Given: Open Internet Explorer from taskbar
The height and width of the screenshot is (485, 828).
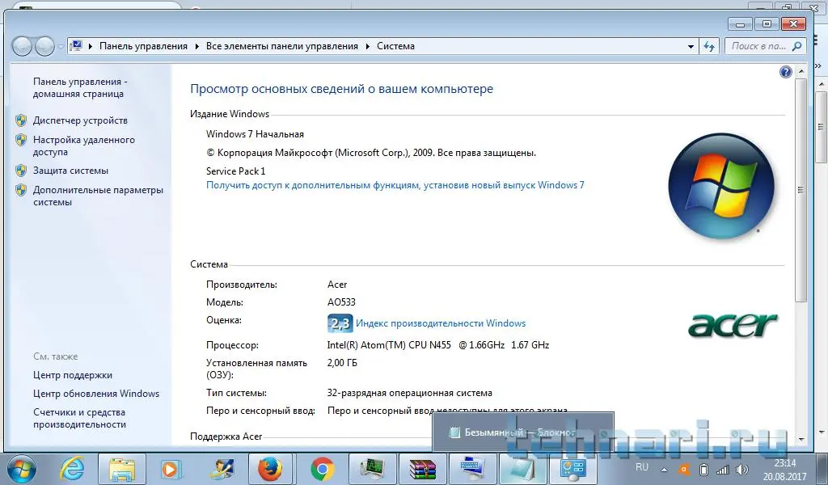Looking at the screenshot, I should 72,469.
